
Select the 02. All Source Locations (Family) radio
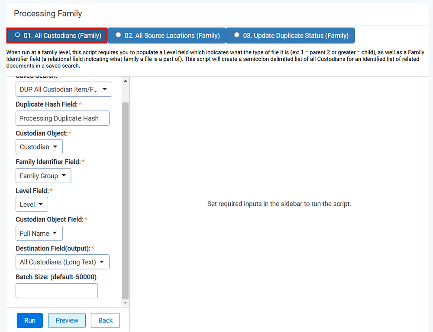coord(118,35)
